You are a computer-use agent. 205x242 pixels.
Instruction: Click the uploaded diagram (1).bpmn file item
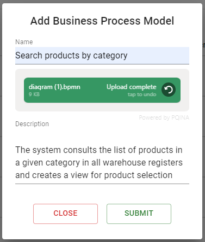(102, 90)
